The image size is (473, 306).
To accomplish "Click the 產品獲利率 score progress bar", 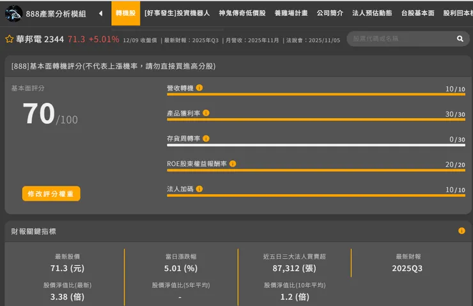I will click(x=316, y=119).
